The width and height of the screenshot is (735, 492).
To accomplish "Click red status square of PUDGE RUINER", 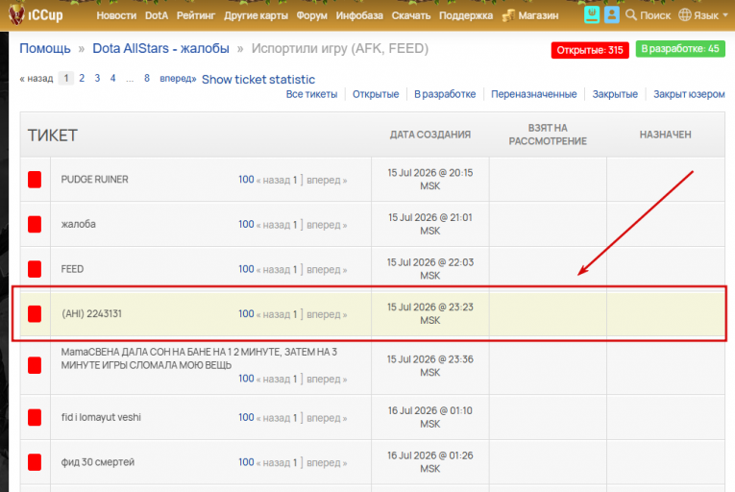I will click(x=35, y=179).
